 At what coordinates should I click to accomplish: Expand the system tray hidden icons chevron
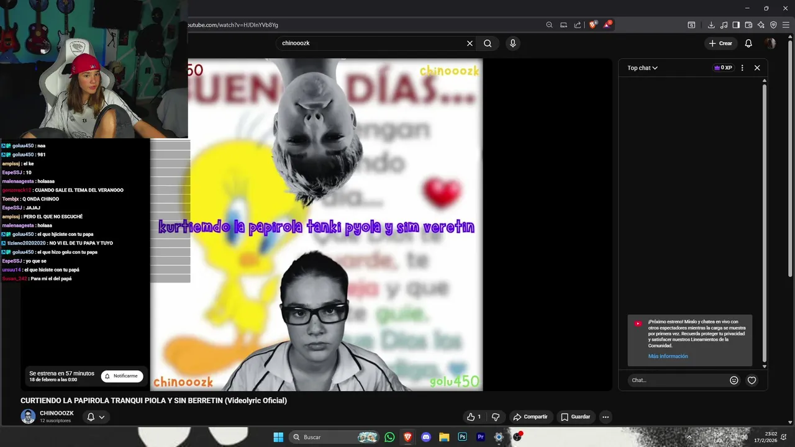[x=689, y=437]
